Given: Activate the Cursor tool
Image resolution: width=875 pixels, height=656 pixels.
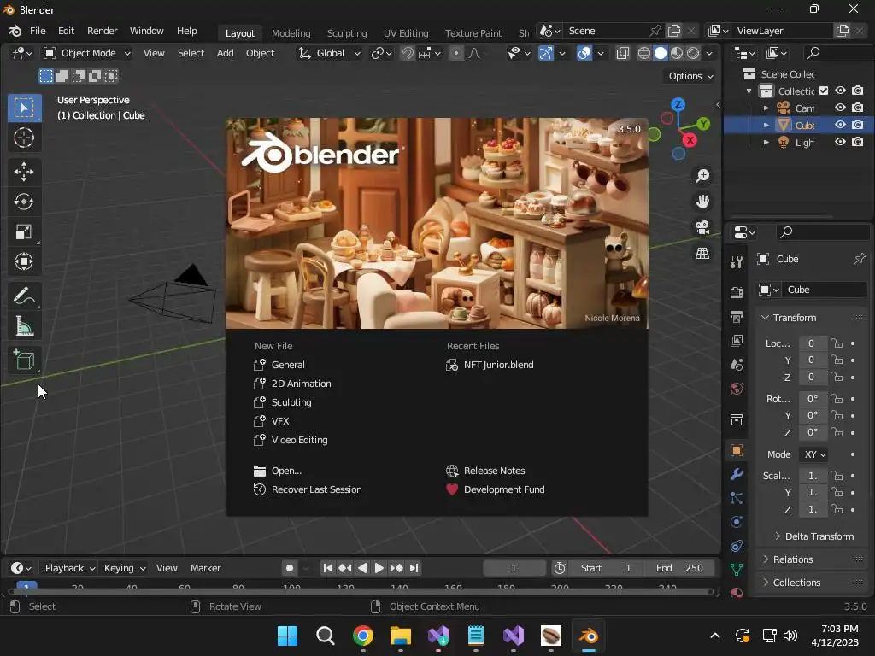Looking at the screenshot, I should [23, 138].
